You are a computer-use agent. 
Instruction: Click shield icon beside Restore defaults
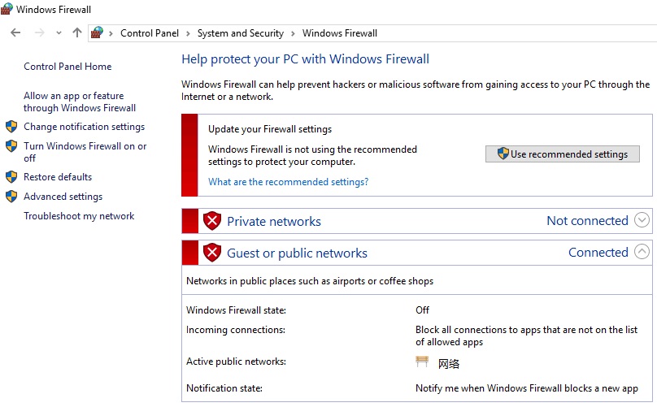pyautogui.click(x=11, y=177)
